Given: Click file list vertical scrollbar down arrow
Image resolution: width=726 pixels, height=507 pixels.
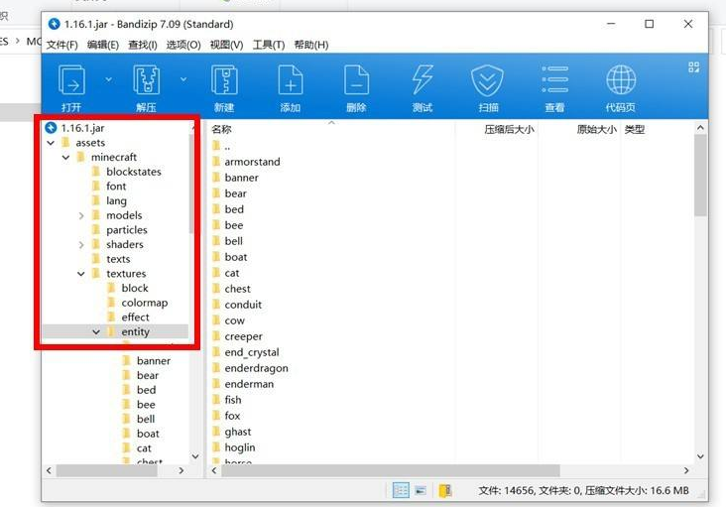Looking at the screenshot, I should [x=700, y=456].
